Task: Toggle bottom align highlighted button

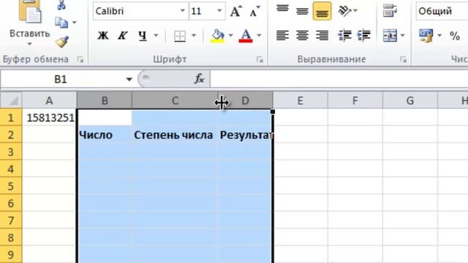Action: tap(322, 12)
